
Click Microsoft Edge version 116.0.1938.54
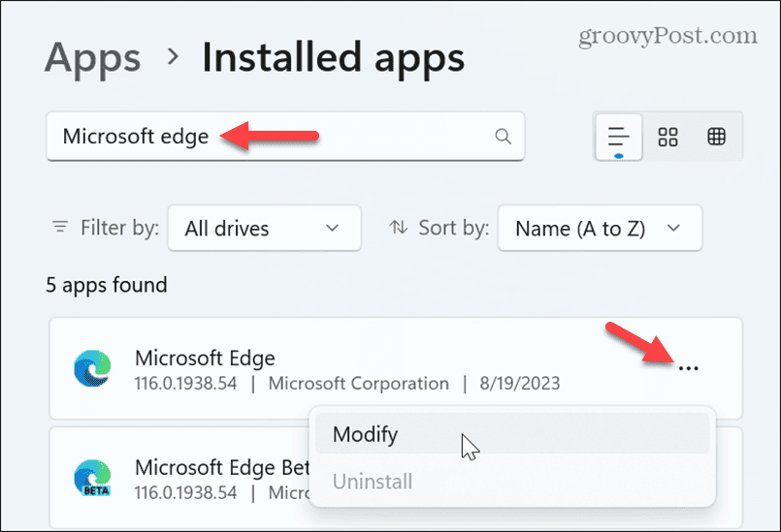[x=185, y=383]
